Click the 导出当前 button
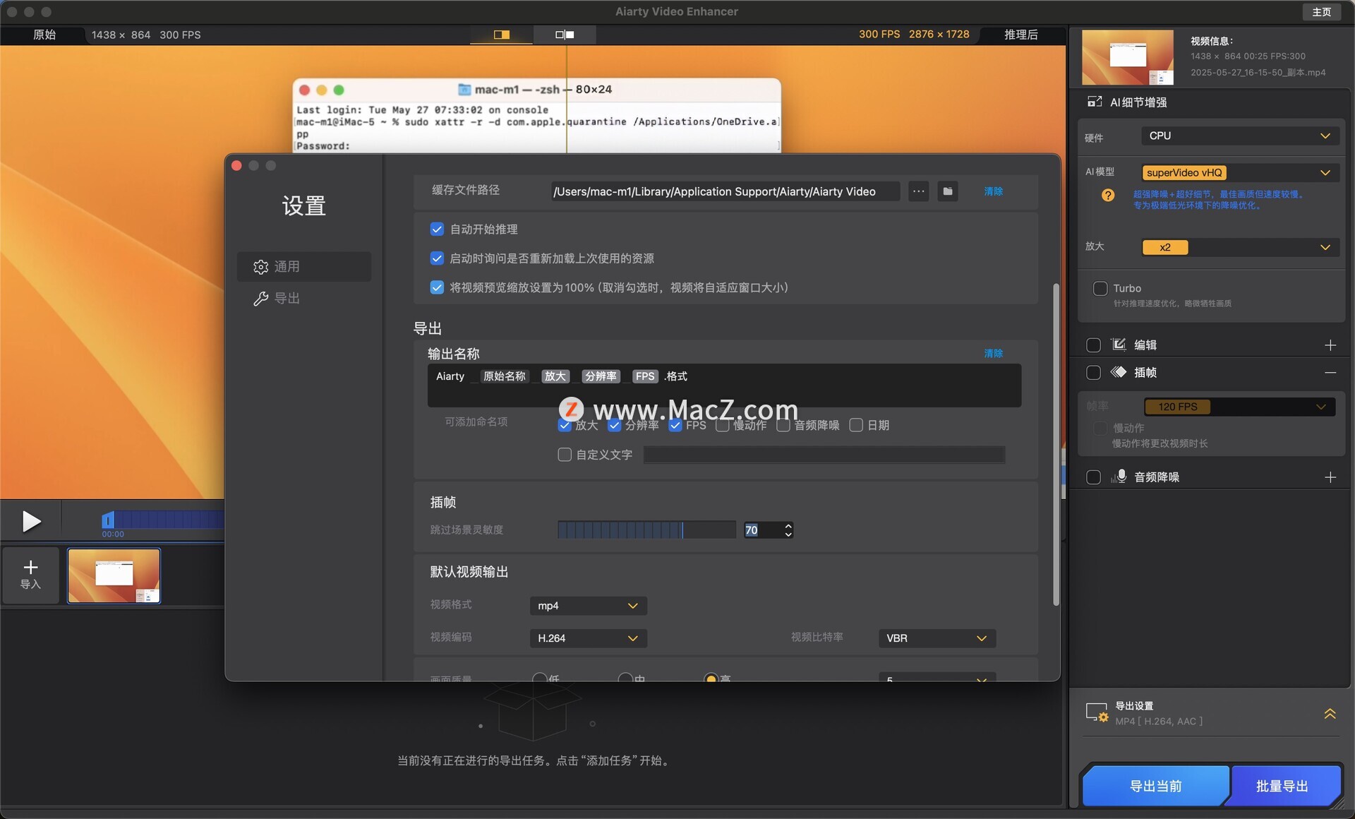The image size is (1355, 819). [x=1156, y=786]
